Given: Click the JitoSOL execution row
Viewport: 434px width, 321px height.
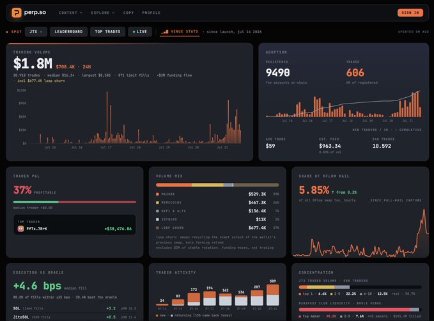Looking at the screenshot, I should 74,317.
